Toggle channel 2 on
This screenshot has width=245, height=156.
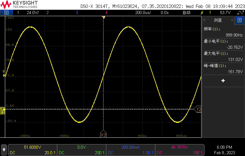(x=47, y=12)
